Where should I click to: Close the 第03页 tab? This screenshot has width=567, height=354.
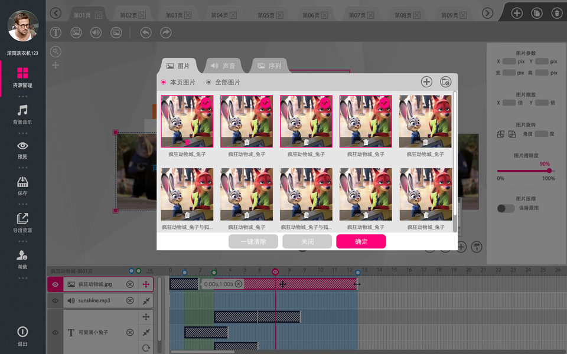(x=188, y=15)
